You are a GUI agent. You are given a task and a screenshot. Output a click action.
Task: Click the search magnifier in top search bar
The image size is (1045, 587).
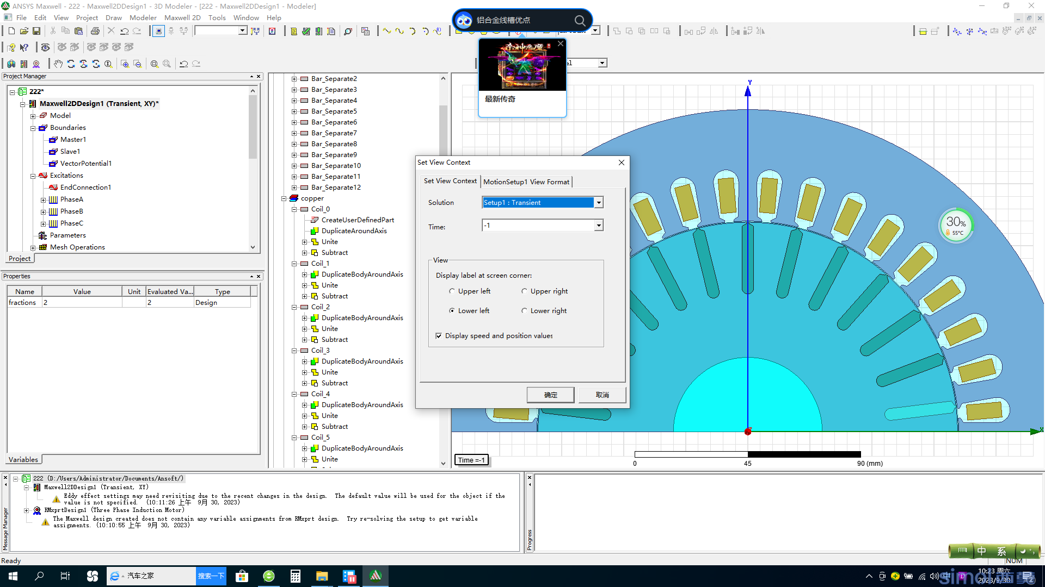pos(580,21)
